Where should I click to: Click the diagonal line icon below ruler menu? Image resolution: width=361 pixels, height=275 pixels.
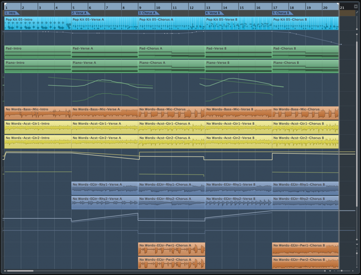(x=357, y=12)
